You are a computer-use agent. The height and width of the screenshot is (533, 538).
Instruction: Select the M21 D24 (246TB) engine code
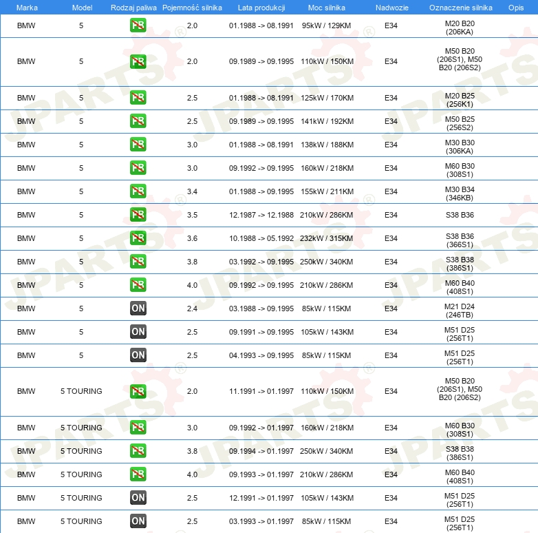460,311
